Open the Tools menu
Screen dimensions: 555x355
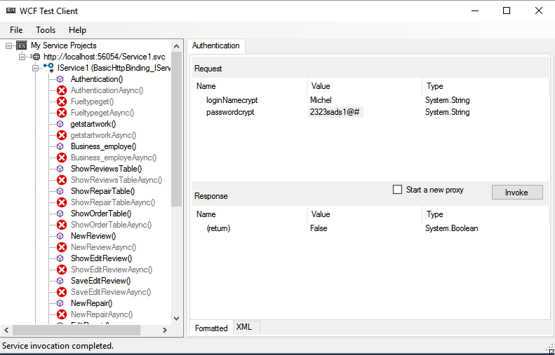pos(46,30)
